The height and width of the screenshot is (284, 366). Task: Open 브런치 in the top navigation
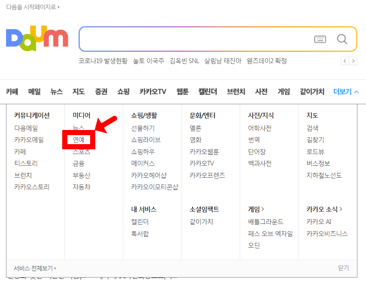pyautogui.click(x=236, y=92)
